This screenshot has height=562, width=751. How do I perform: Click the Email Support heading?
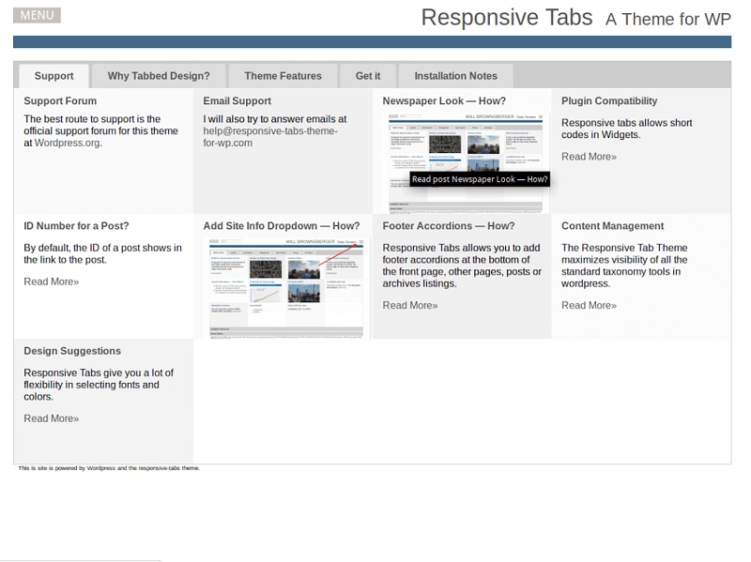pyautogui.click(x=237, y=101)
